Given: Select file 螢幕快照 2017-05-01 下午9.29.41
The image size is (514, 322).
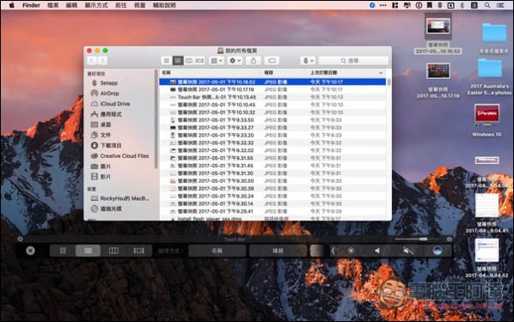Looking at the screenshot, I should (272, 211).
